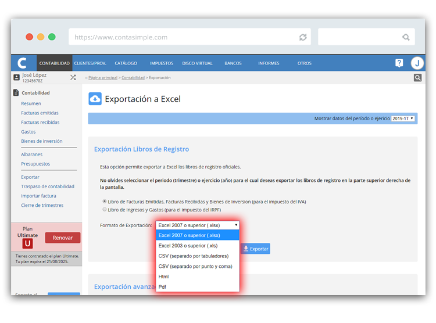Click the shuffle switch-company icon beside José López
The image size is (436, 323).
[73, 77]
